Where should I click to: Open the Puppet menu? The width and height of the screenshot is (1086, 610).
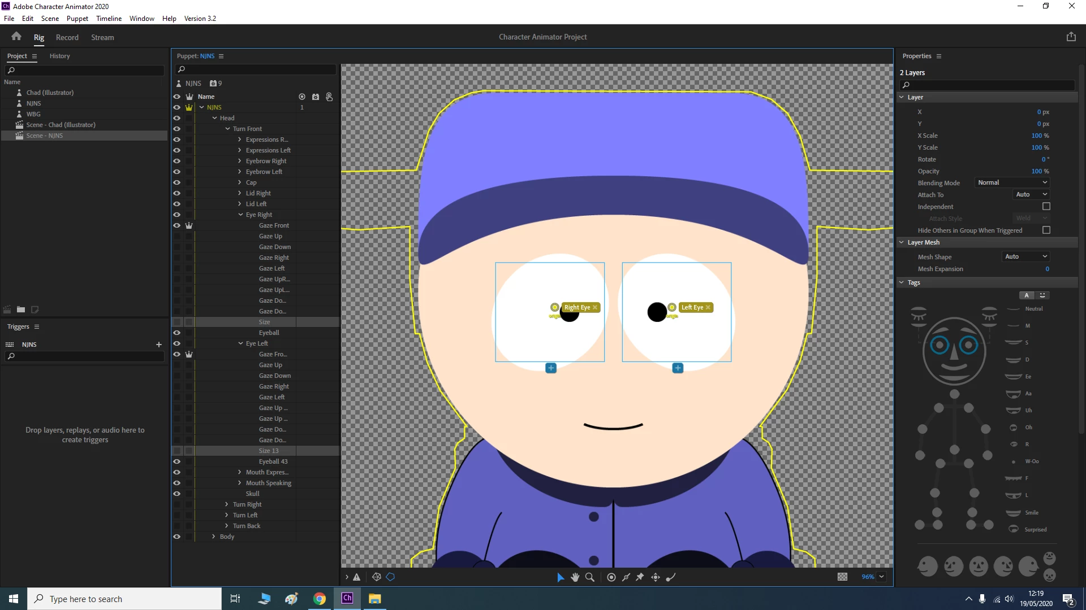[77, 18]
